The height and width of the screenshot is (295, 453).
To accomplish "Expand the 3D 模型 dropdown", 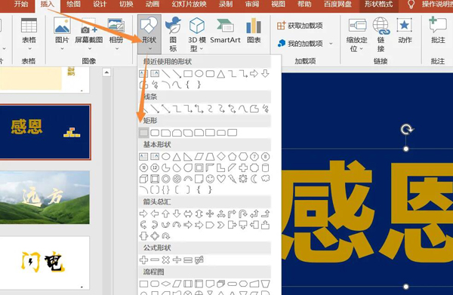I will [202, 48].
